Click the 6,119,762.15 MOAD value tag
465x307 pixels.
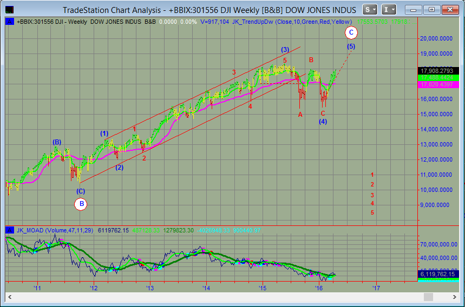pos(438,274)
